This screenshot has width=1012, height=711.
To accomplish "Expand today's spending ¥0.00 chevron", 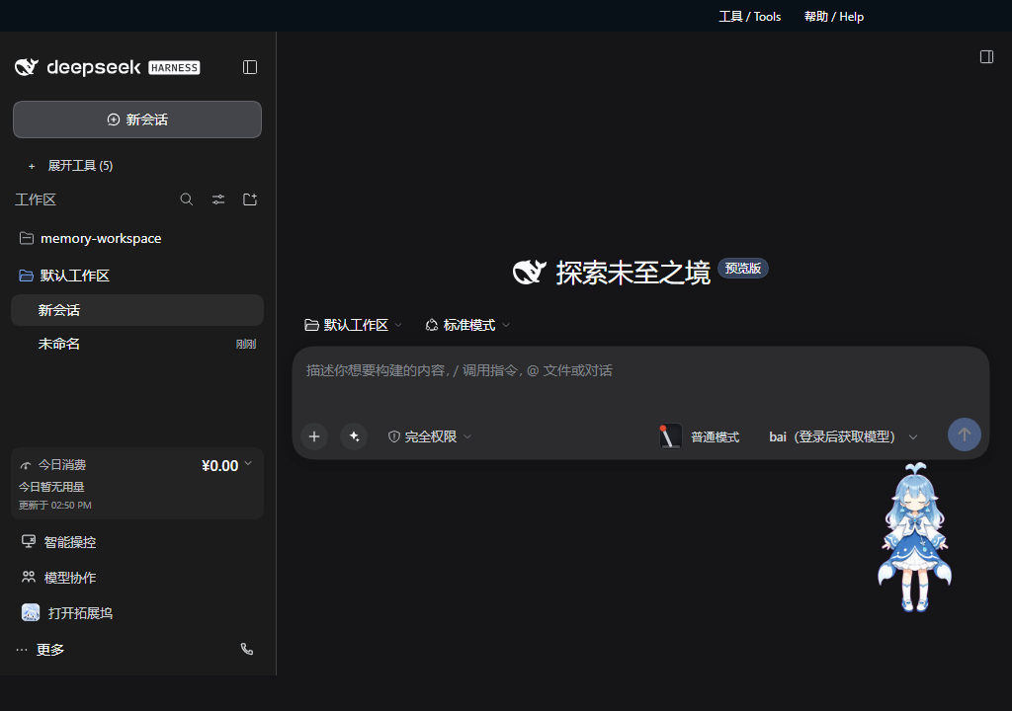I will coord(248,464).
